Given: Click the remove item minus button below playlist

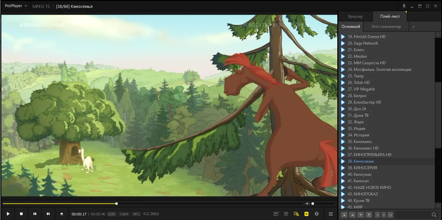Looking at the screenshot, I should click(x=384, y=215).
